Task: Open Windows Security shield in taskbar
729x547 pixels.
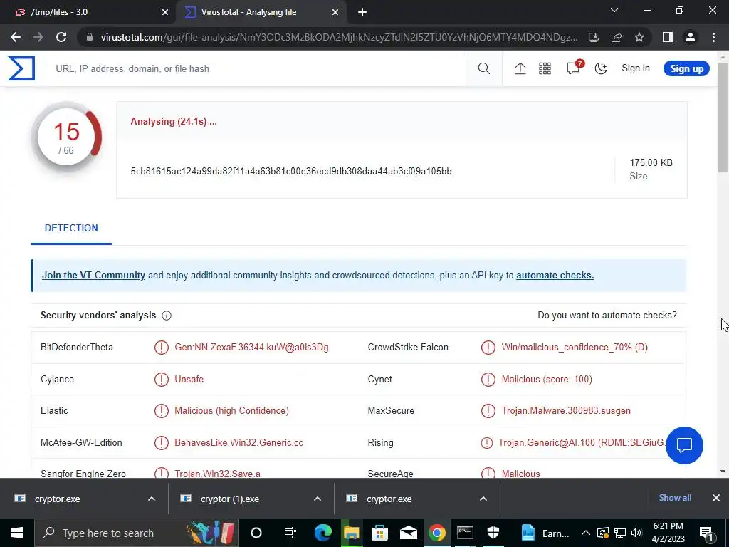Action: pos(493,533)
